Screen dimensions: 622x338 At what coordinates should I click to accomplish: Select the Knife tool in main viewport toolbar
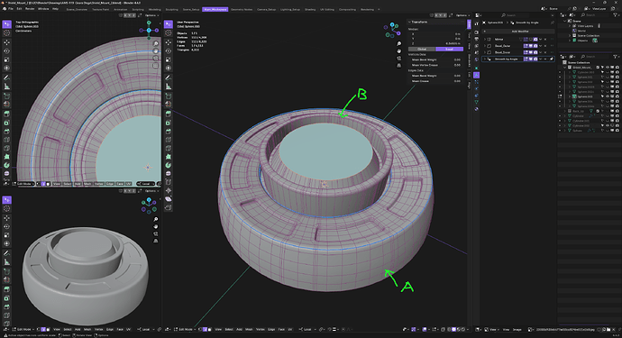point(169,148)
